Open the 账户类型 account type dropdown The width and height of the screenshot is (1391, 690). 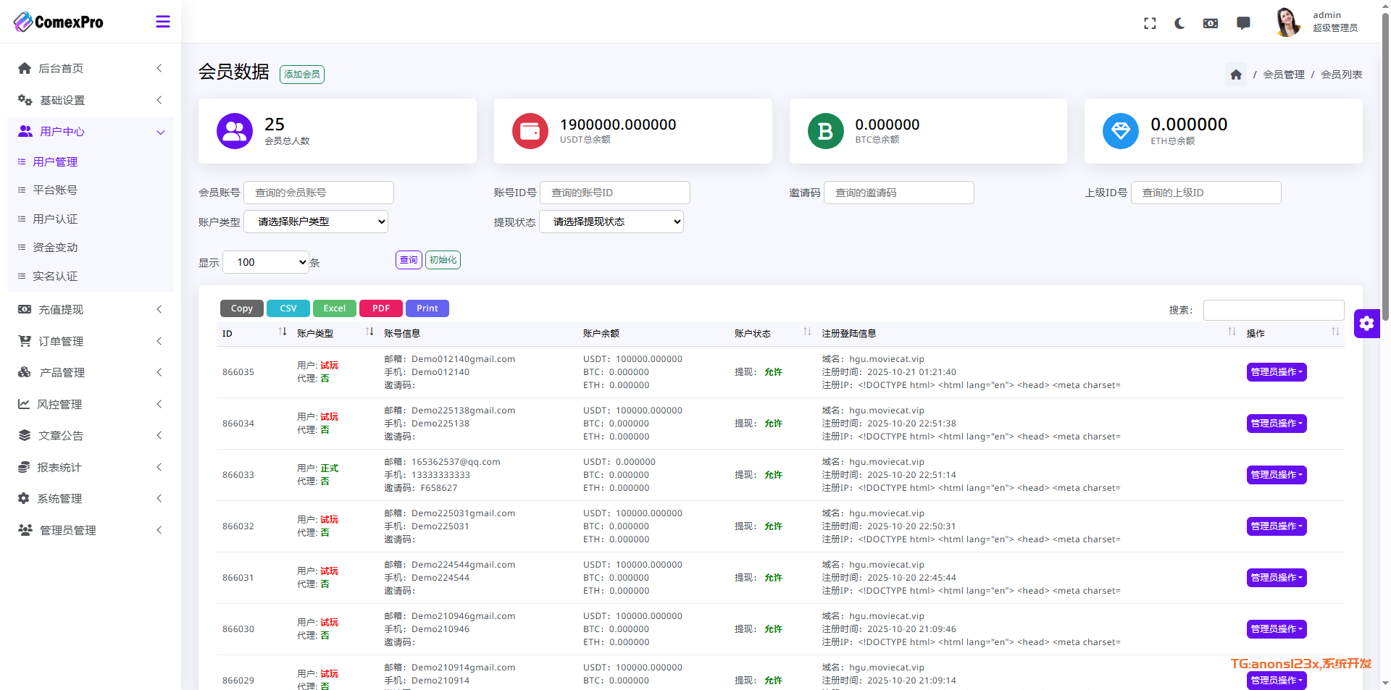click(316, 222)
